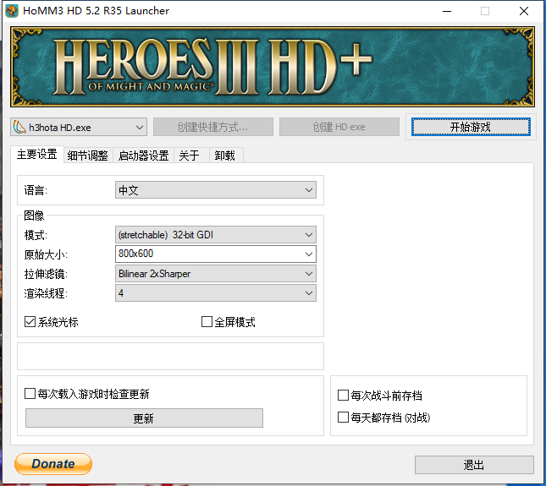Open the 原始大小 800x600 combo box
This screenshot has width=546, height=486.
216,254
